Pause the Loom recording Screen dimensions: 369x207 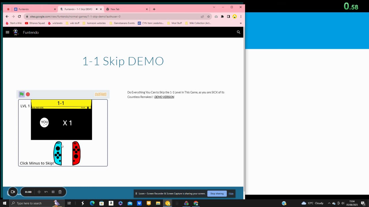coord(53,192)
